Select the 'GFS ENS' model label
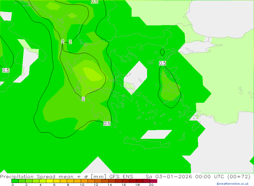Image resolution: width=254 pixels, height=186 pixels. [121, 177]
